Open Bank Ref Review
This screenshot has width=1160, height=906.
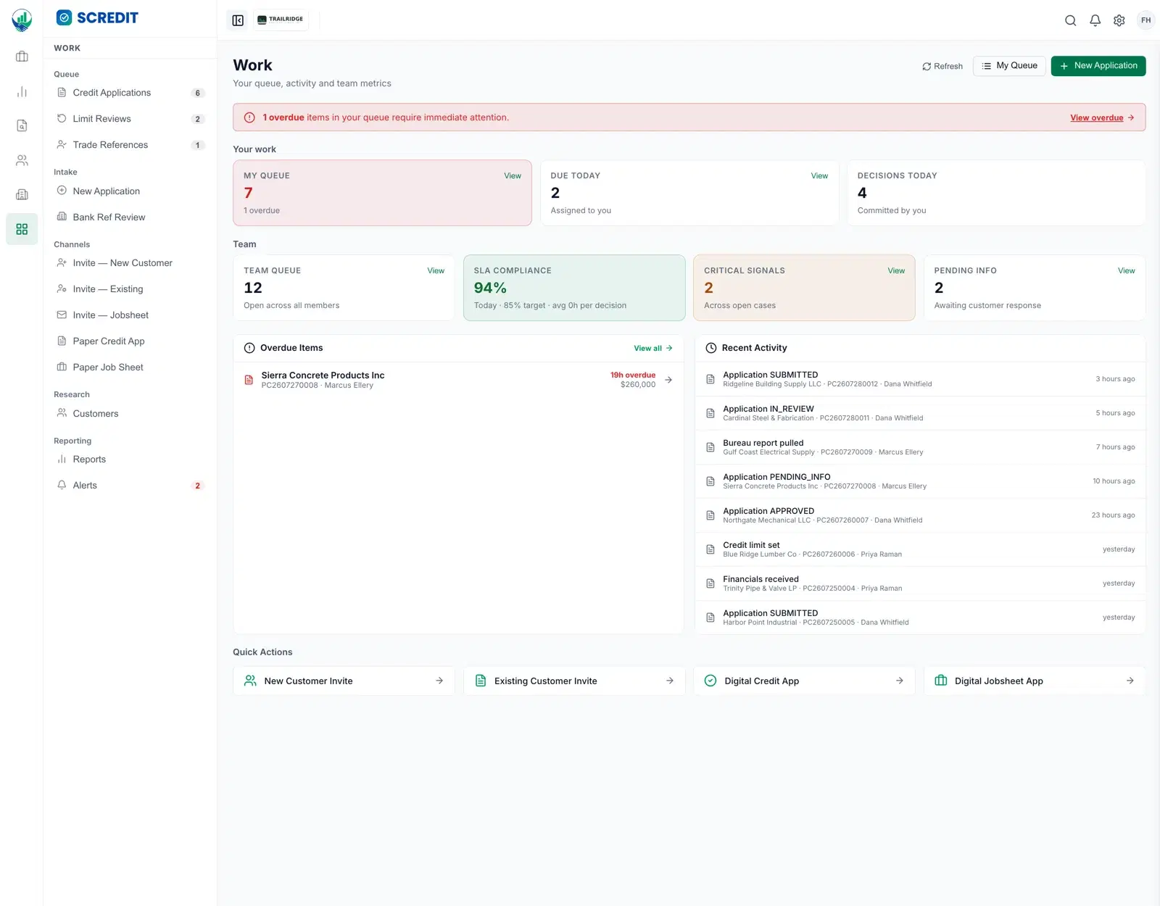pyautogui.click(x=130, y=217)
